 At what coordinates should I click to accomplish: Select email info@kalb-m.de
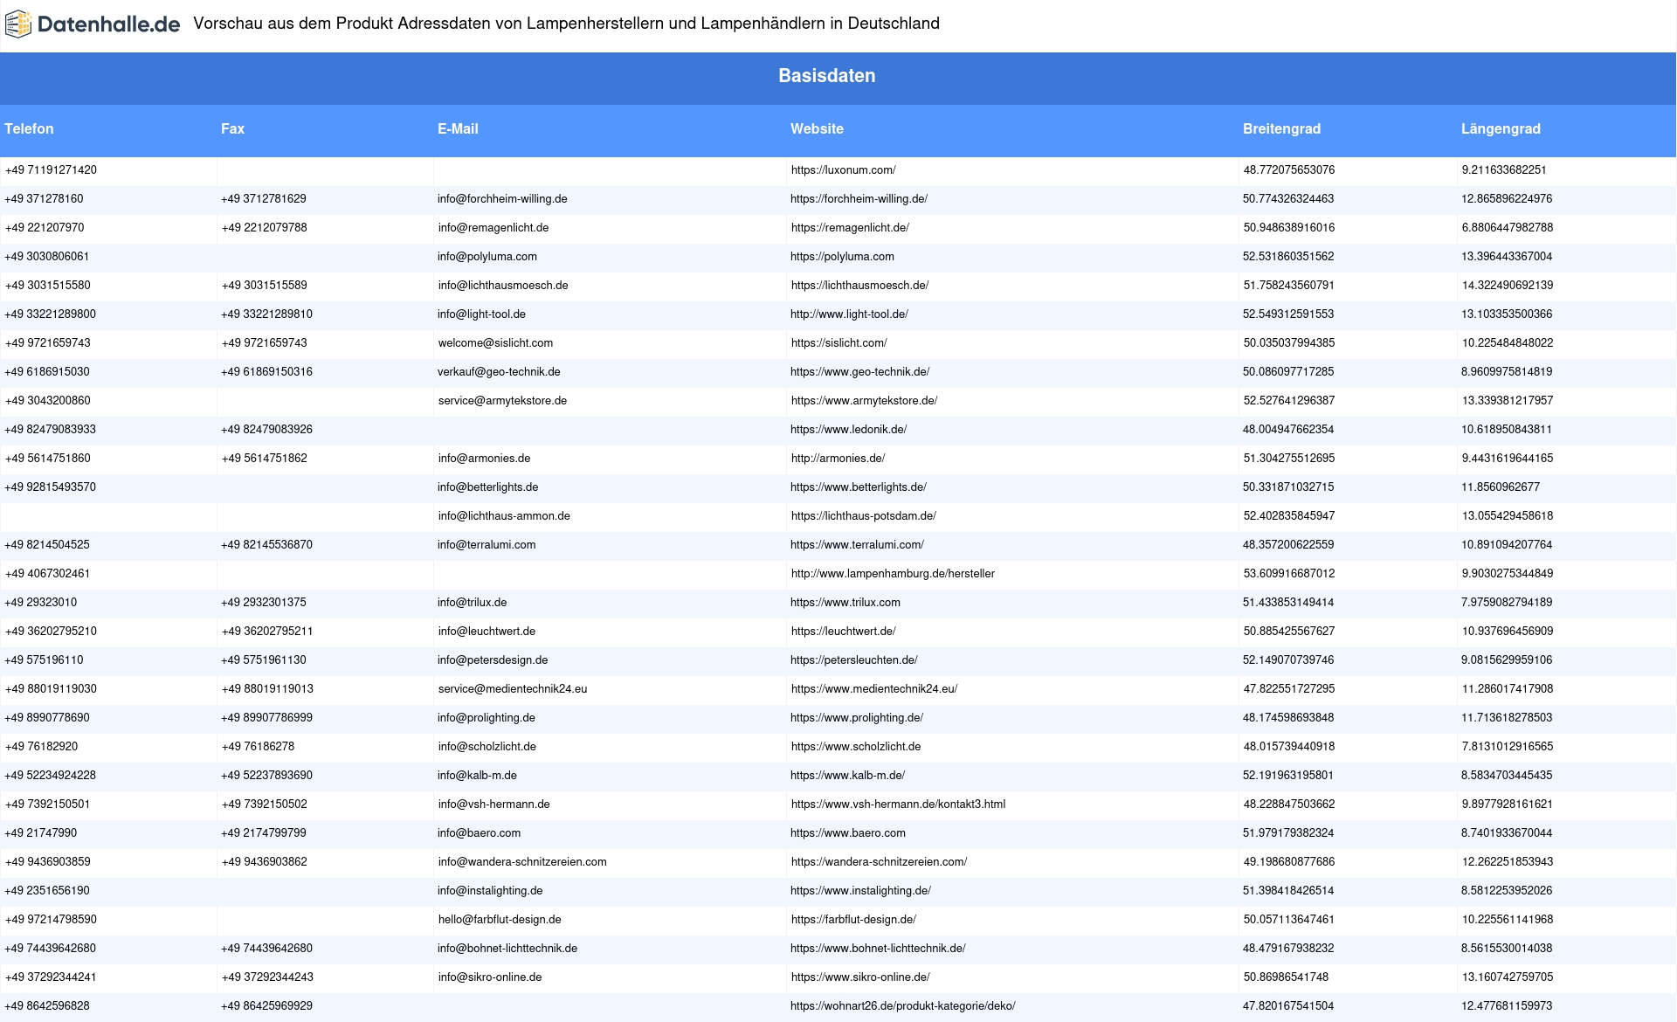point(477,776)
